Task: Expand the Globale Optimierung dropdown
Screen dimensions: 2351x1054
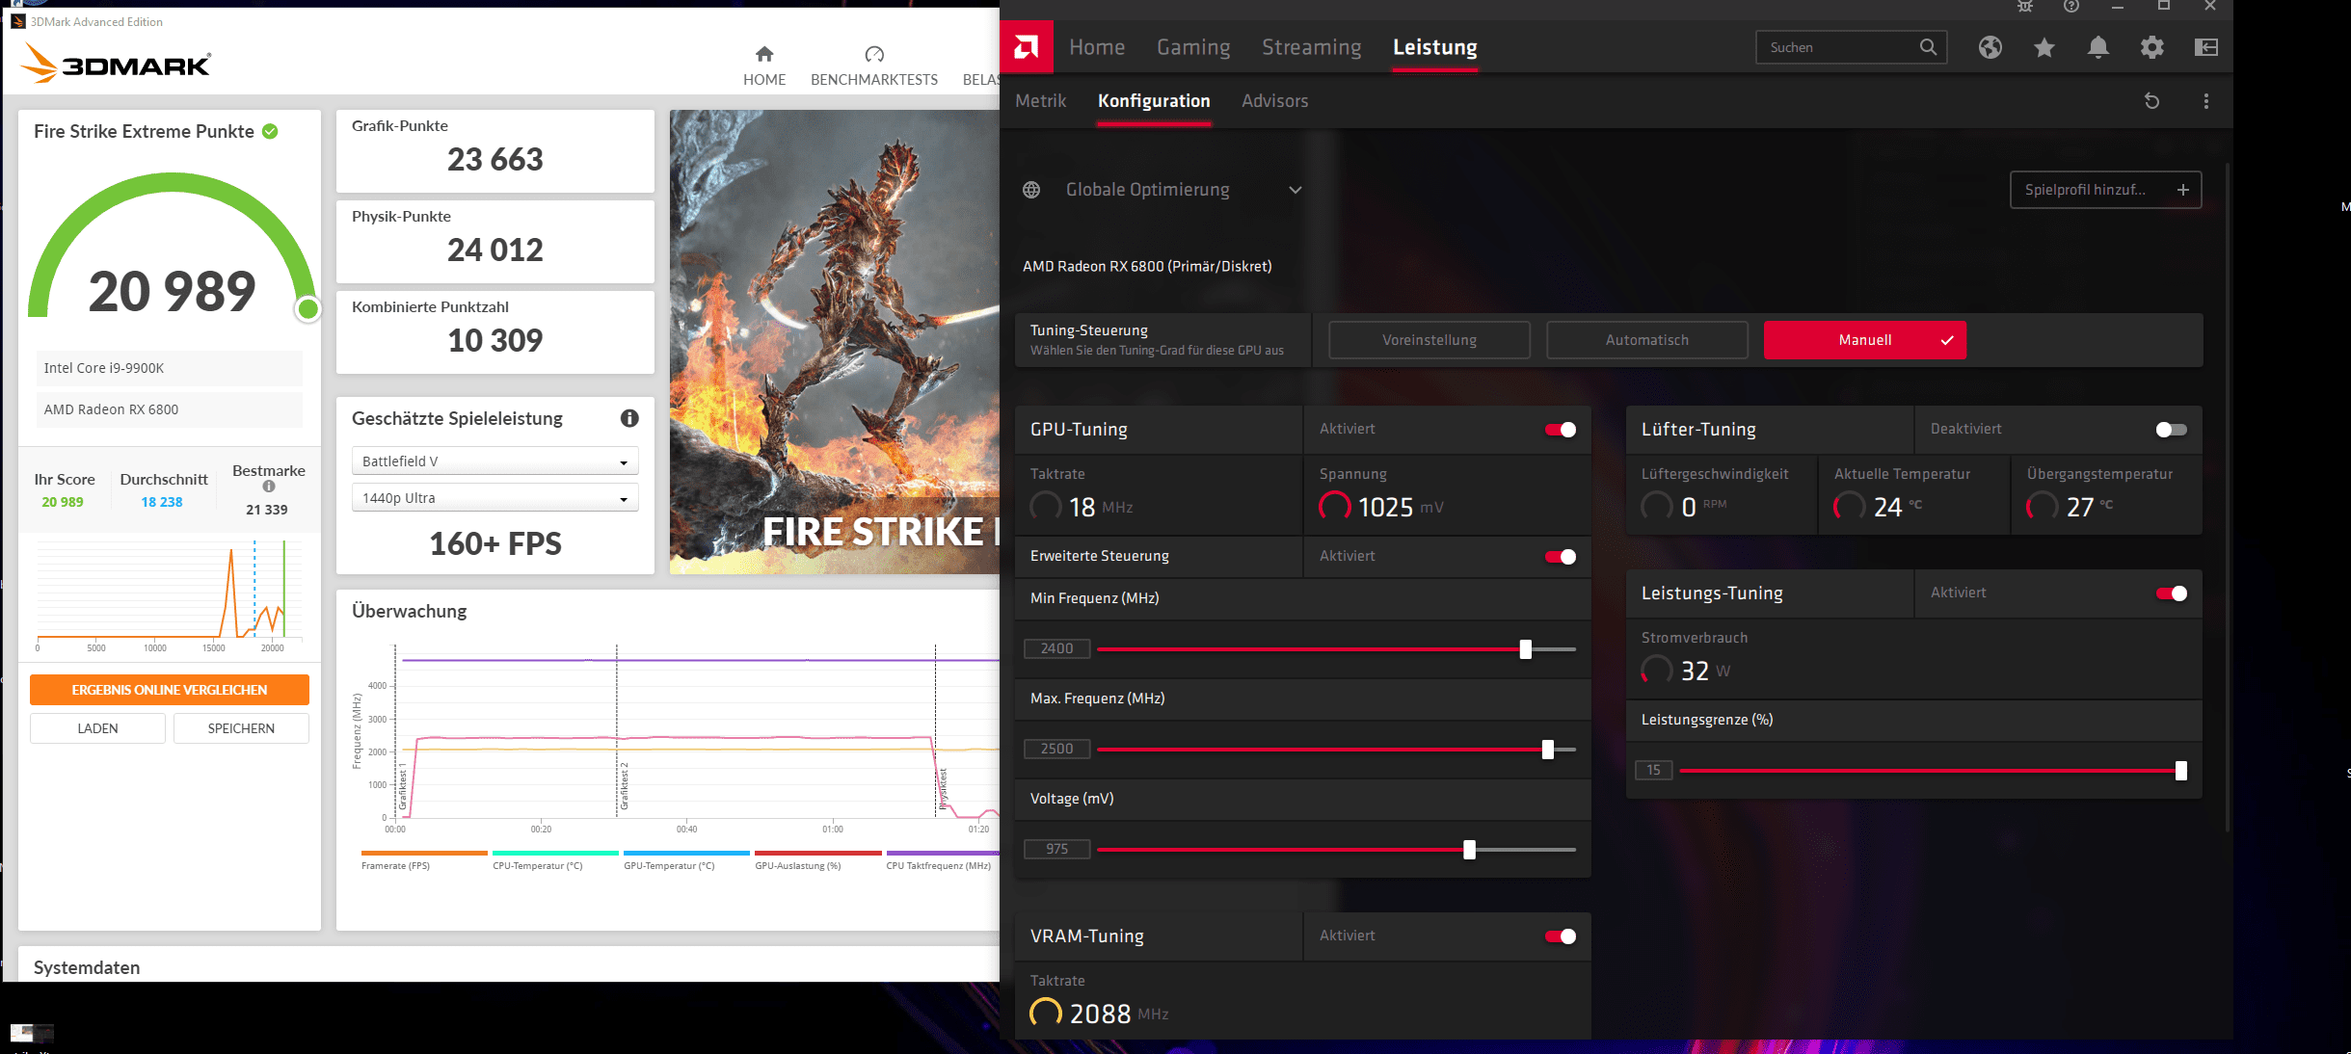Action: [x=1296, y=190]
